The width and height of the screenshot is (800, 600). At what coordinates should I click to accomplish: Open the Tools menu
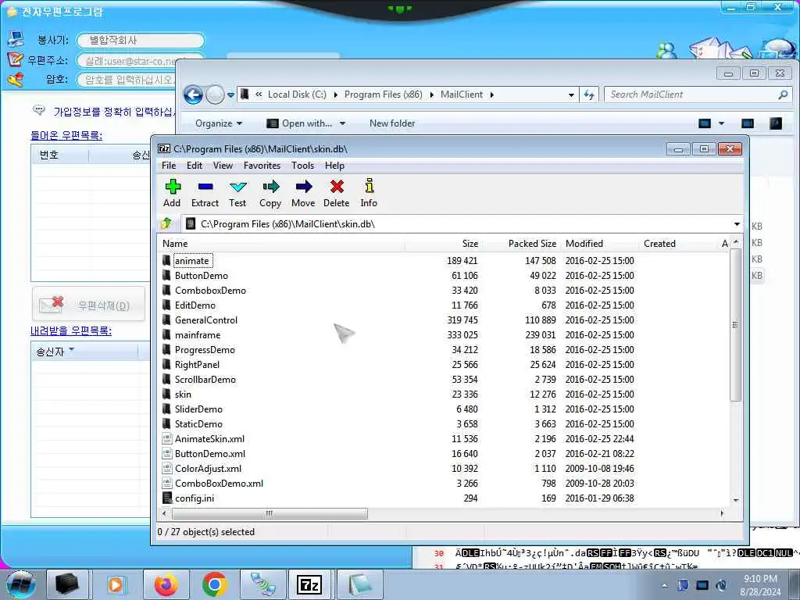(x=302, y=166)
